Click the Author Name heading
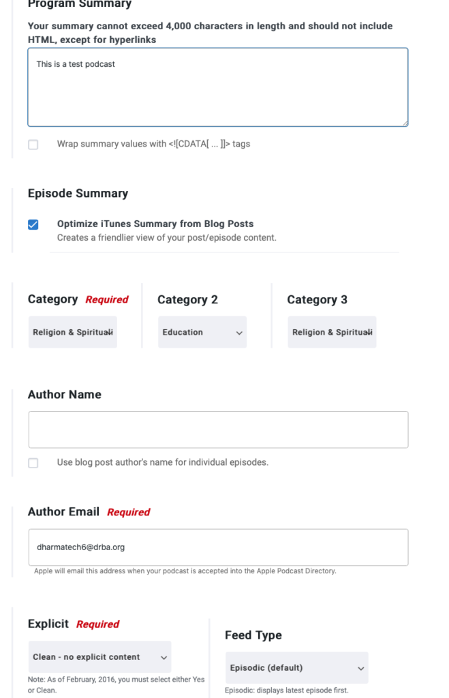Image resolution: width=449 pixels, height=698 pixels. 65,395
